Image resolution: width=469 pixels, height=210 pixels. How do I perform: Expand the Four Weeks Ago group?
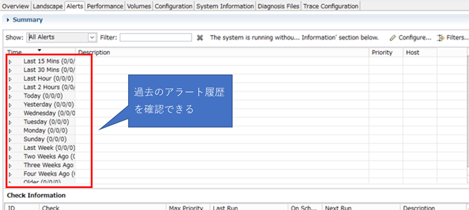click(10, 175)
